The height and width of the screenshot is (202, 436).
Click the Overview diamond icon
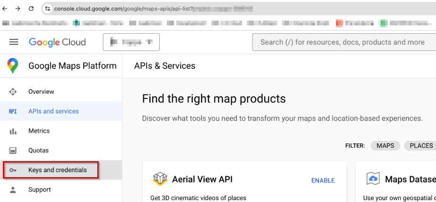[13, 92]
